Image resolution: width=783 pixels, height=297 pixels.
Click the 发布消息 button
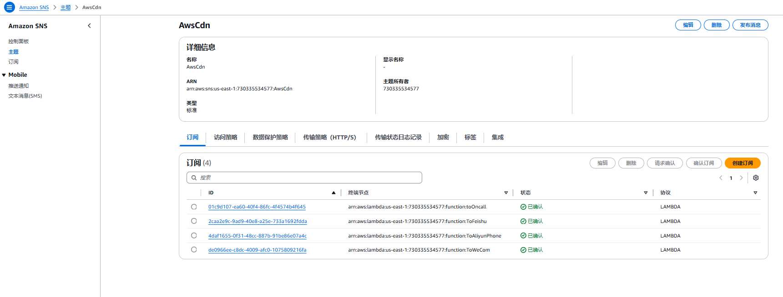[x=750, y=25]
